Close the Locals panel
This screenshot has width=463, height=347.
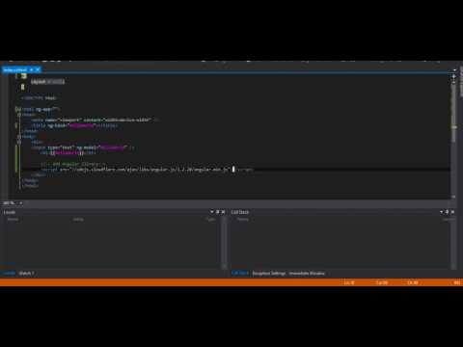(223, 212)
